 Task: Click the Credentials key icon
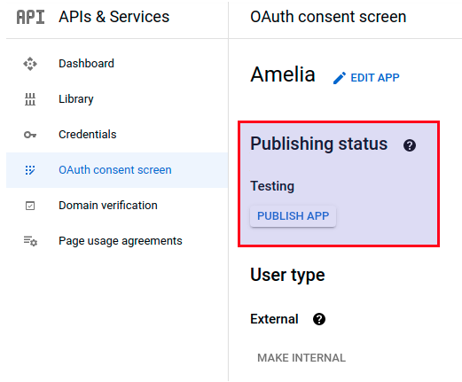pyautogui.click(x=30, y=135)
